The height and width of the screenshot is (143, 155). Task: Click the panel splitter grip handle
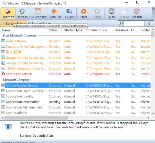pos(77,120)
